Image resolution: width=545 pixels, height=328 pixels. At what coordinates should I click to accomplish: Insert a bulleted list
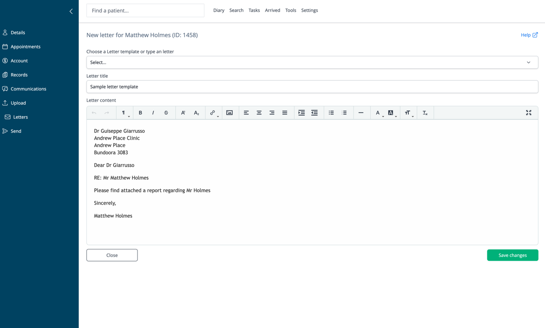click(x=331, y=113)
